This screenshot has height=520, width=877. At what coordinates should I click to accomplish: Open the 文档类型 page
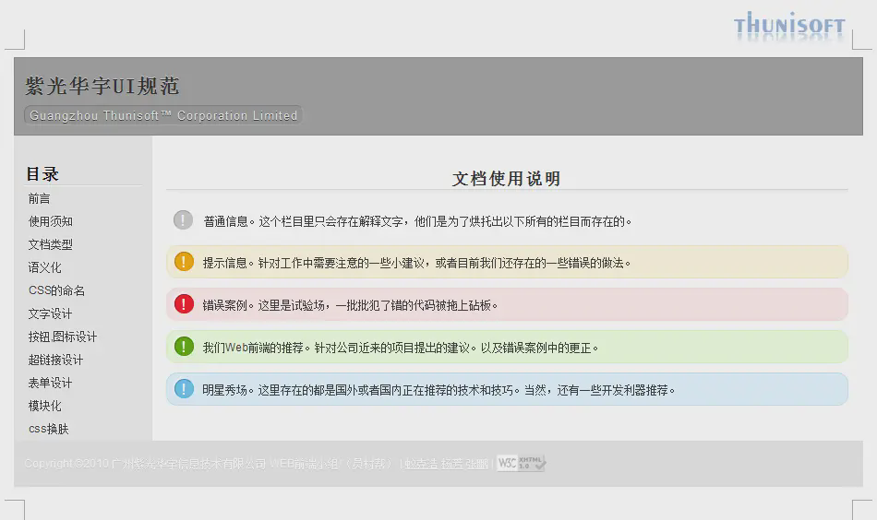(x=51, y=244)
